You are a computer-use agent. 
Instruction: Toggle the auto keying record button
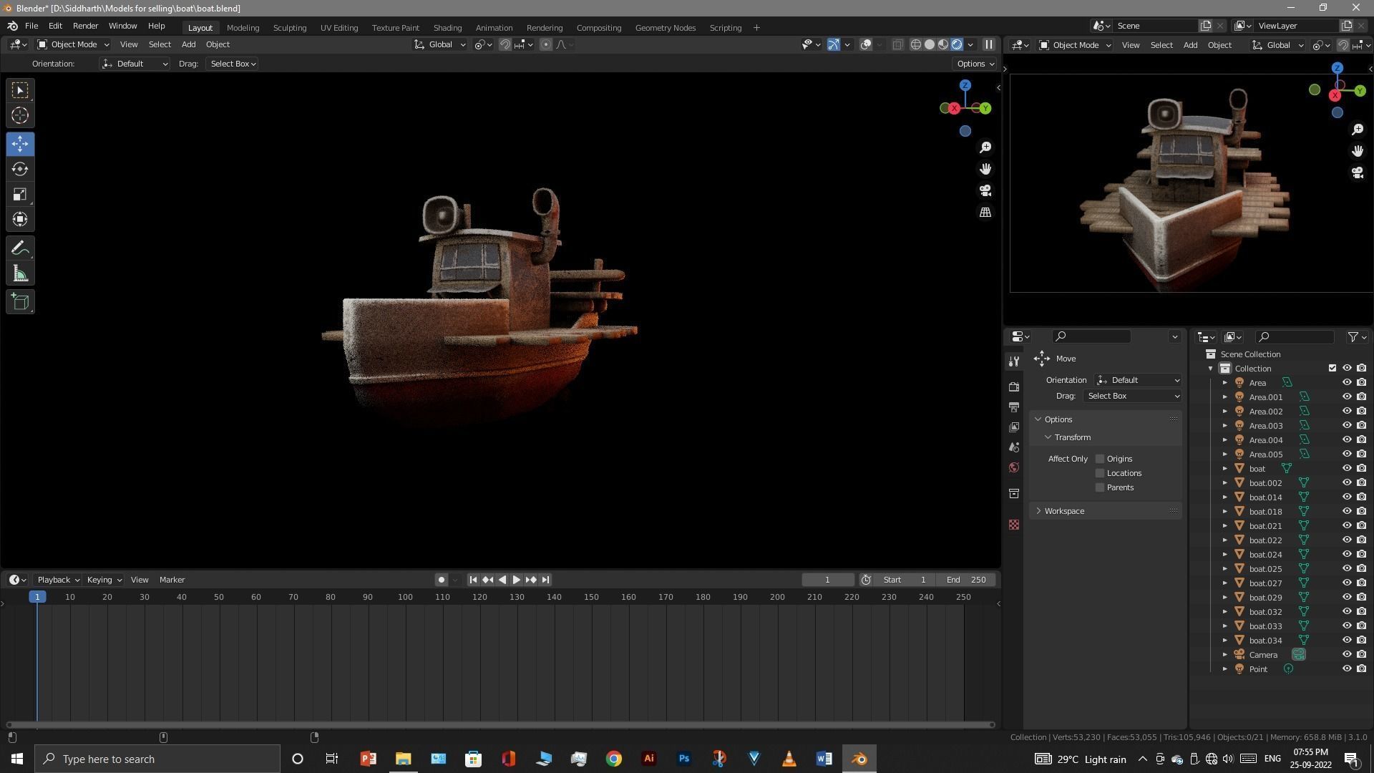[x=442, y=580]
